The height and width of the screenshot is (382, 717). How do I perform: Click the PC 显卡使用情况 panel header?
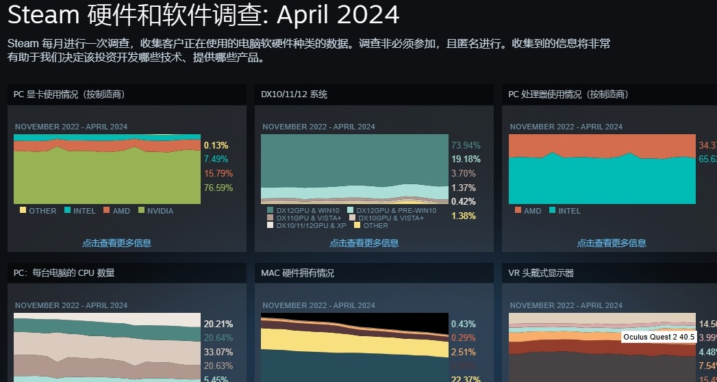tap(127, 94)
